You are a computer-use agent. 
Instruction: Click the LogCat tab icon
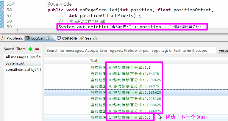[x=28, y=38]
